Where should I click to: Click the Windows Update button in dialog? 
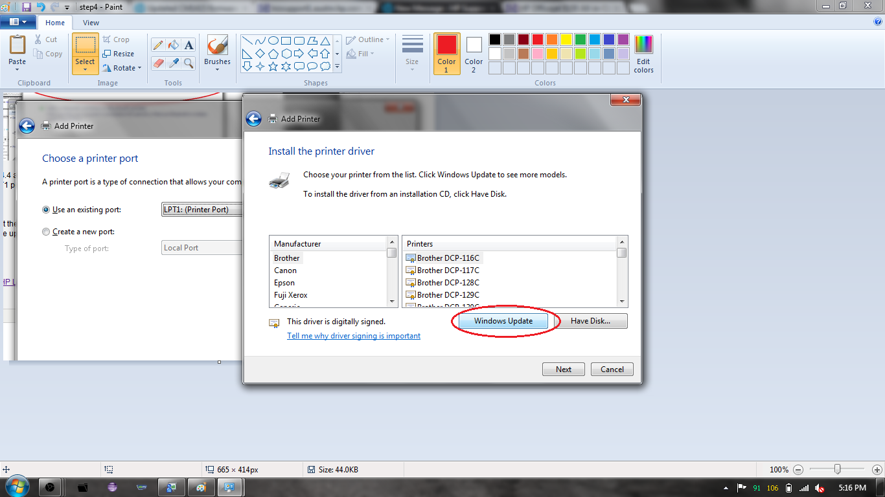coord(503,321)
